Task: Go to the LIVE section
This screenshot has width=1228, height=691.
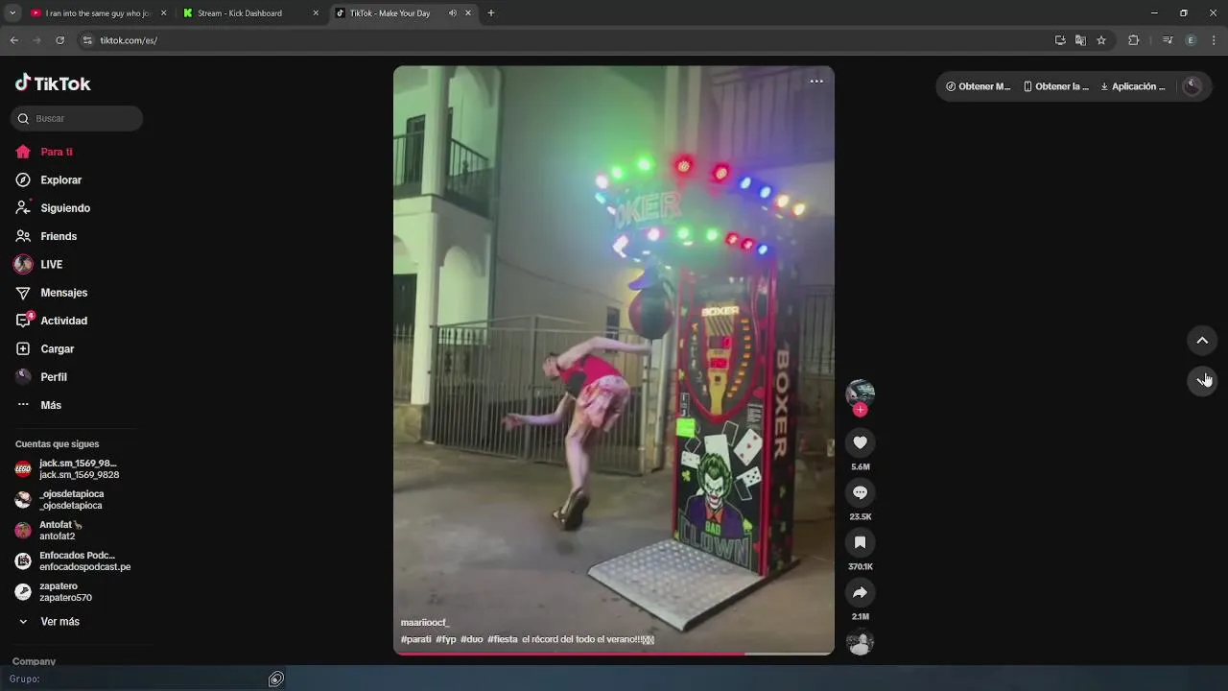Action: tap(39, 264)
